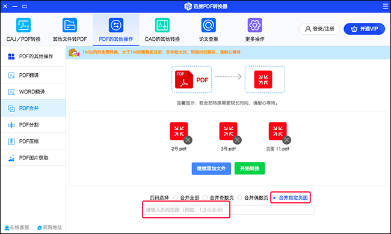
Task: Click the 开通VIP button
Action: click(365, 29)
